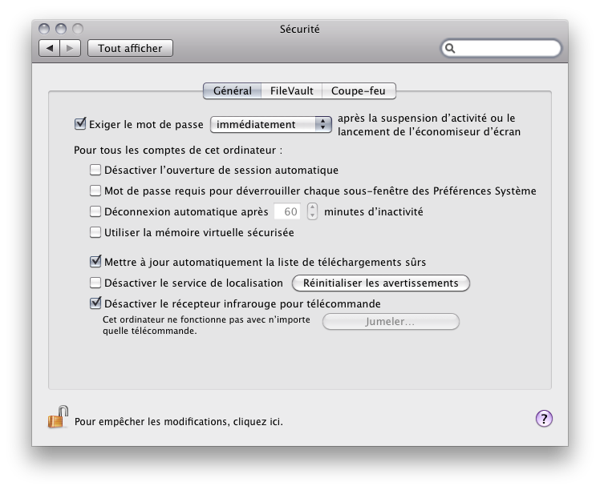The image size is (600, 490).
Task: Open help with the question mark button
Action: 544,419
